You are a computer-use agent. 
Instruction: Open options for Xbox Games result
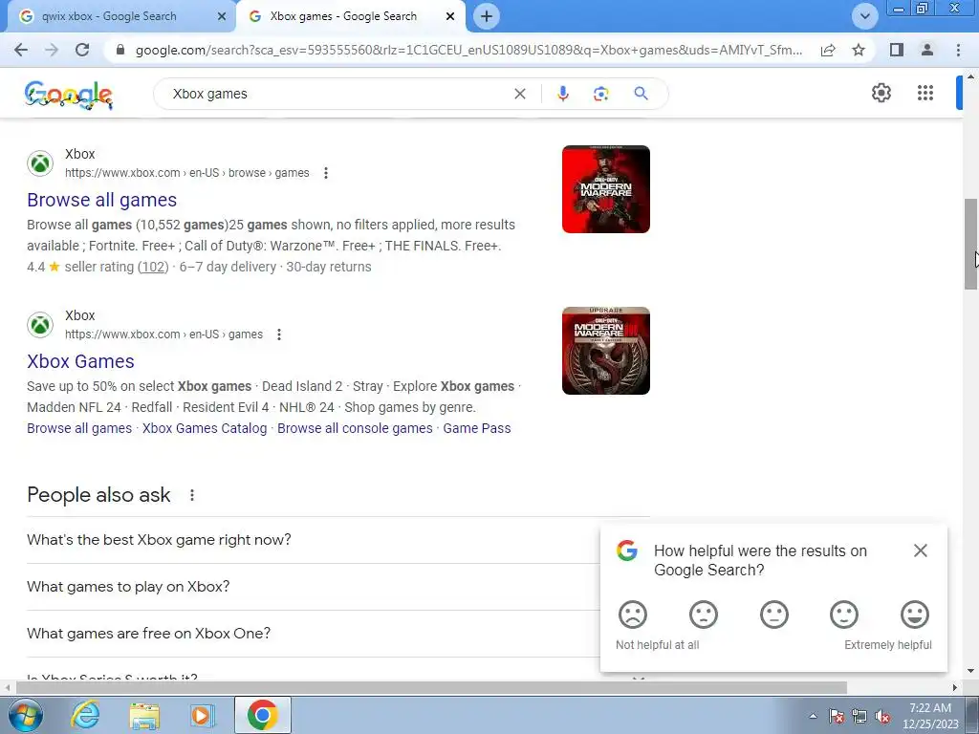tap(279, 335)
